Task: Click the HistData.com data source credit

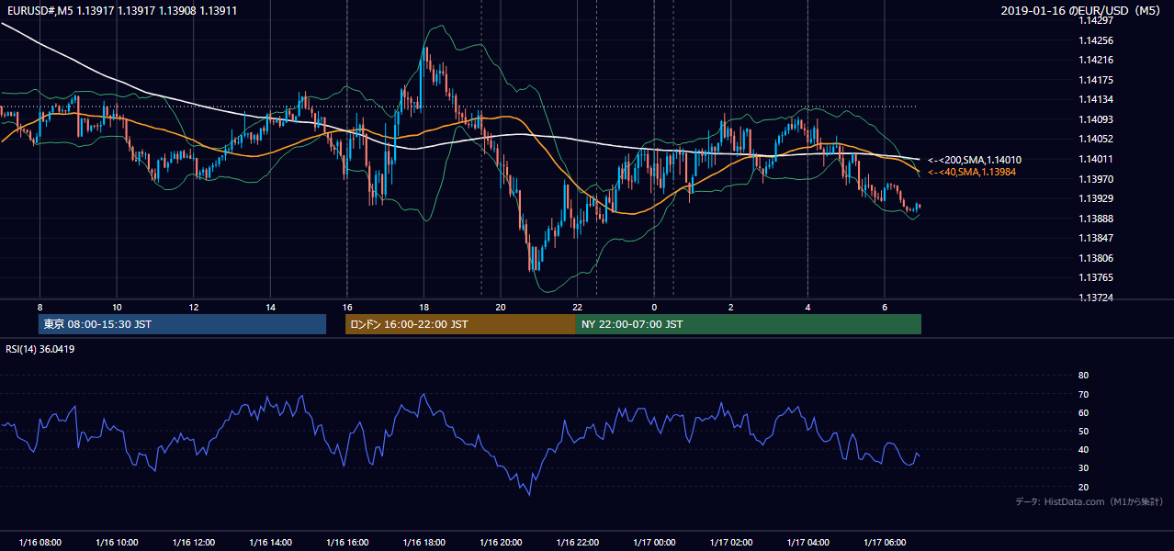Action: tap(1089, 501)
